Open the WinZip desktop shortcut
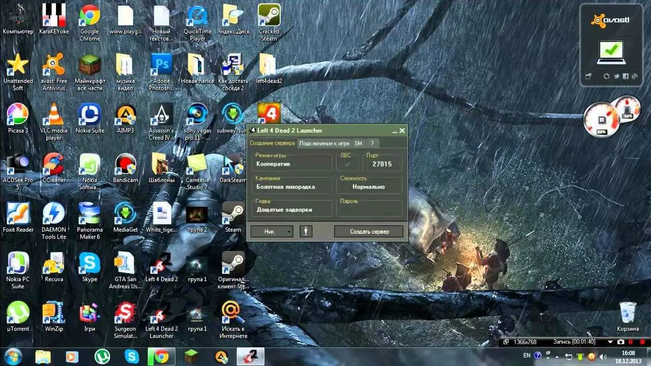Screen dimensions: 651x366 54,317
